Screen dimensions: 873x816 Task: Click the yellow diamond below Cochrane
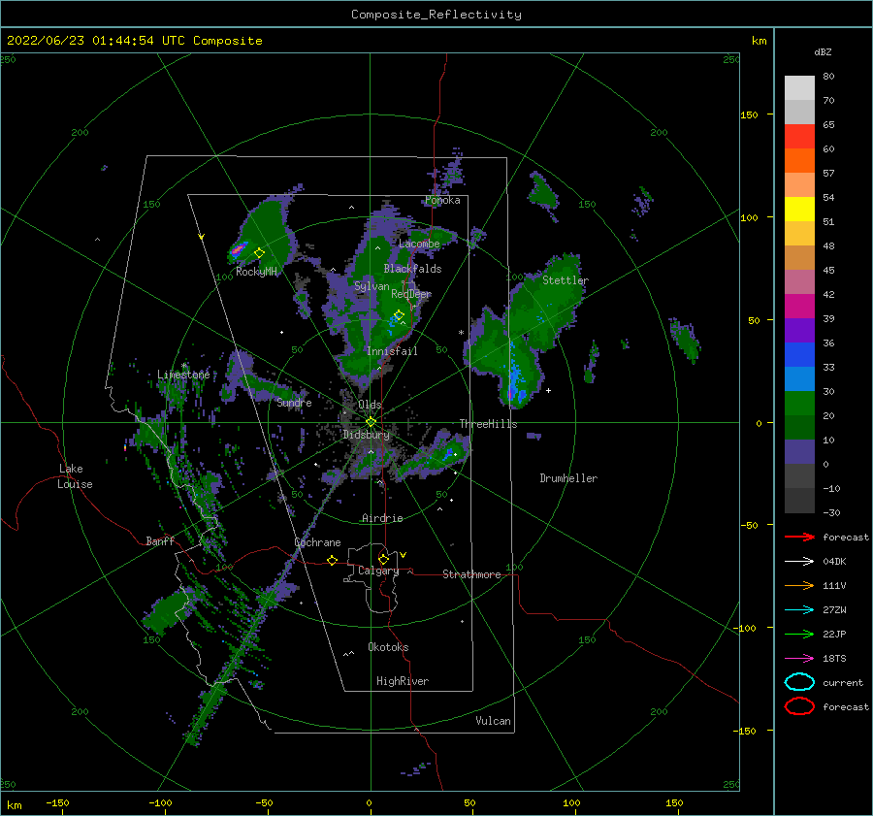[332, 560]
